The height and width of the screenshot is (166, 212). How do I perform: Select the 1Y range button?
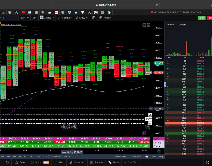click(x=20, y=157)
